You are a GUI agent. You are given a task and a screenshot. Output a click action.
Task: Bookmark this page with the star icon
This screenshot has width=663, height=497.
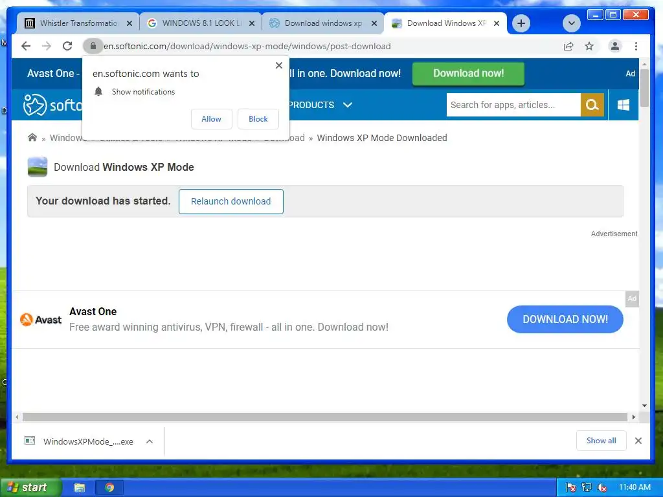(x=589, y=46)
